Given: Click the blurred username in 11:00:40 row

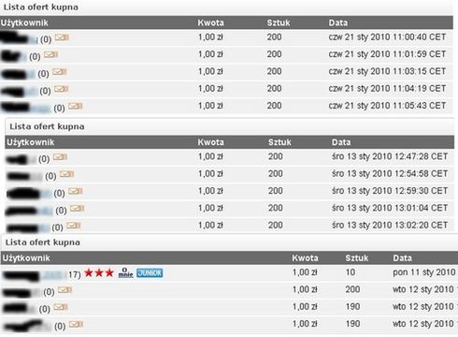Looking at the screenshot, I should (x=20, y=38).
